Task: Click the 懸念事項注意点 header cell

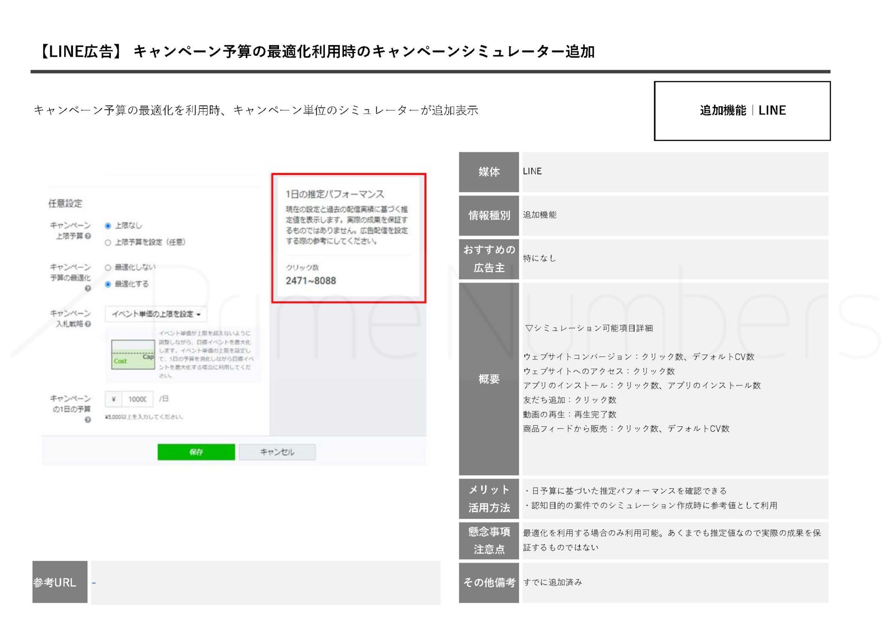Action: click(x=489, y=540)
